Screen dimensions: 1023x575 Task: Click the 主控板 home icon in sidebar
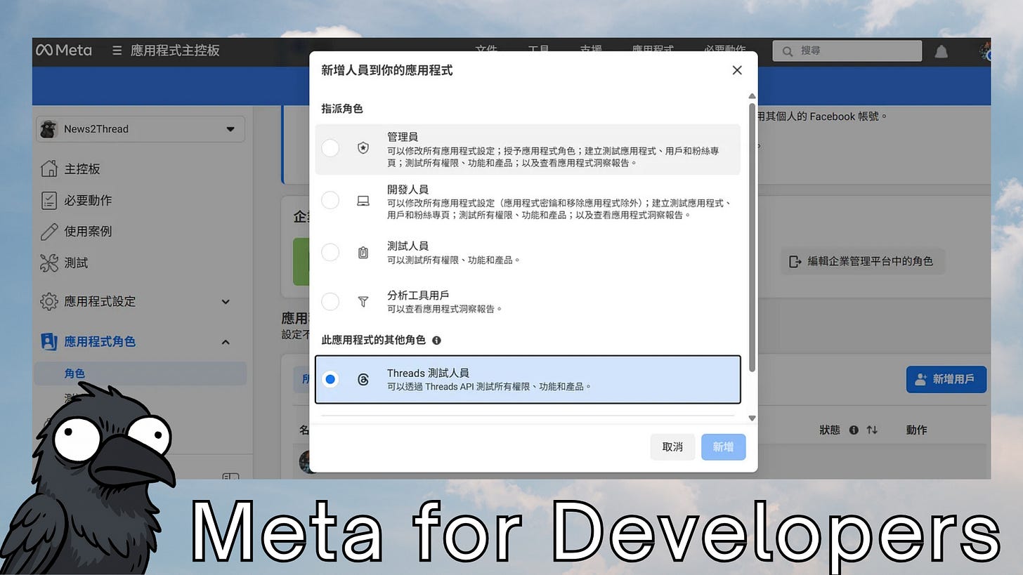pos(48,168)
